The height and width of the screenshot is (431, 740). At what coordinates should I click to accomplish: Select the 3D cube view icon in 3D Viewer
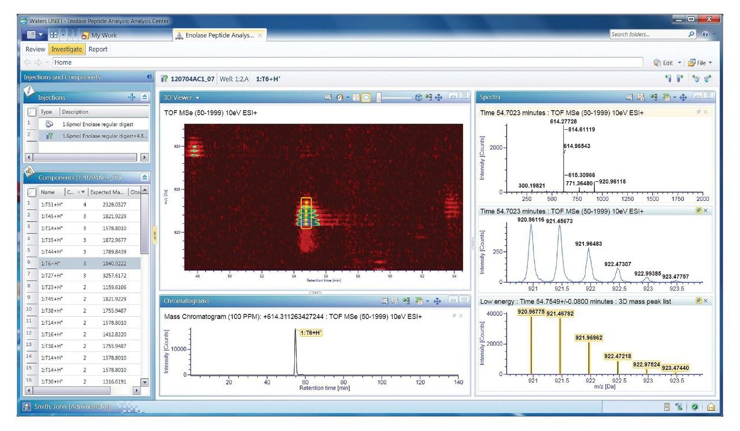(x=419, y=97)
